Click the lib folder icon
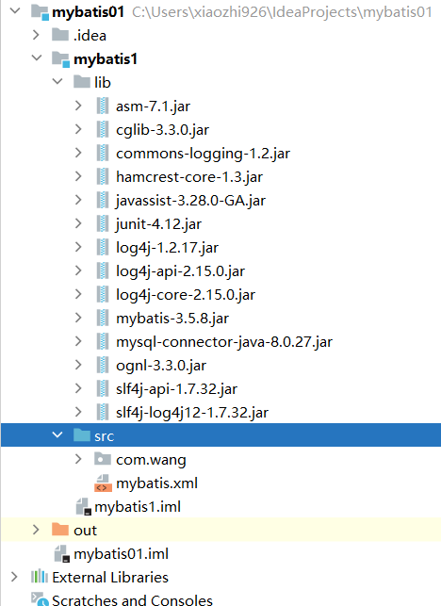Viewport: 441px width, 606px height. coord(82,82)
